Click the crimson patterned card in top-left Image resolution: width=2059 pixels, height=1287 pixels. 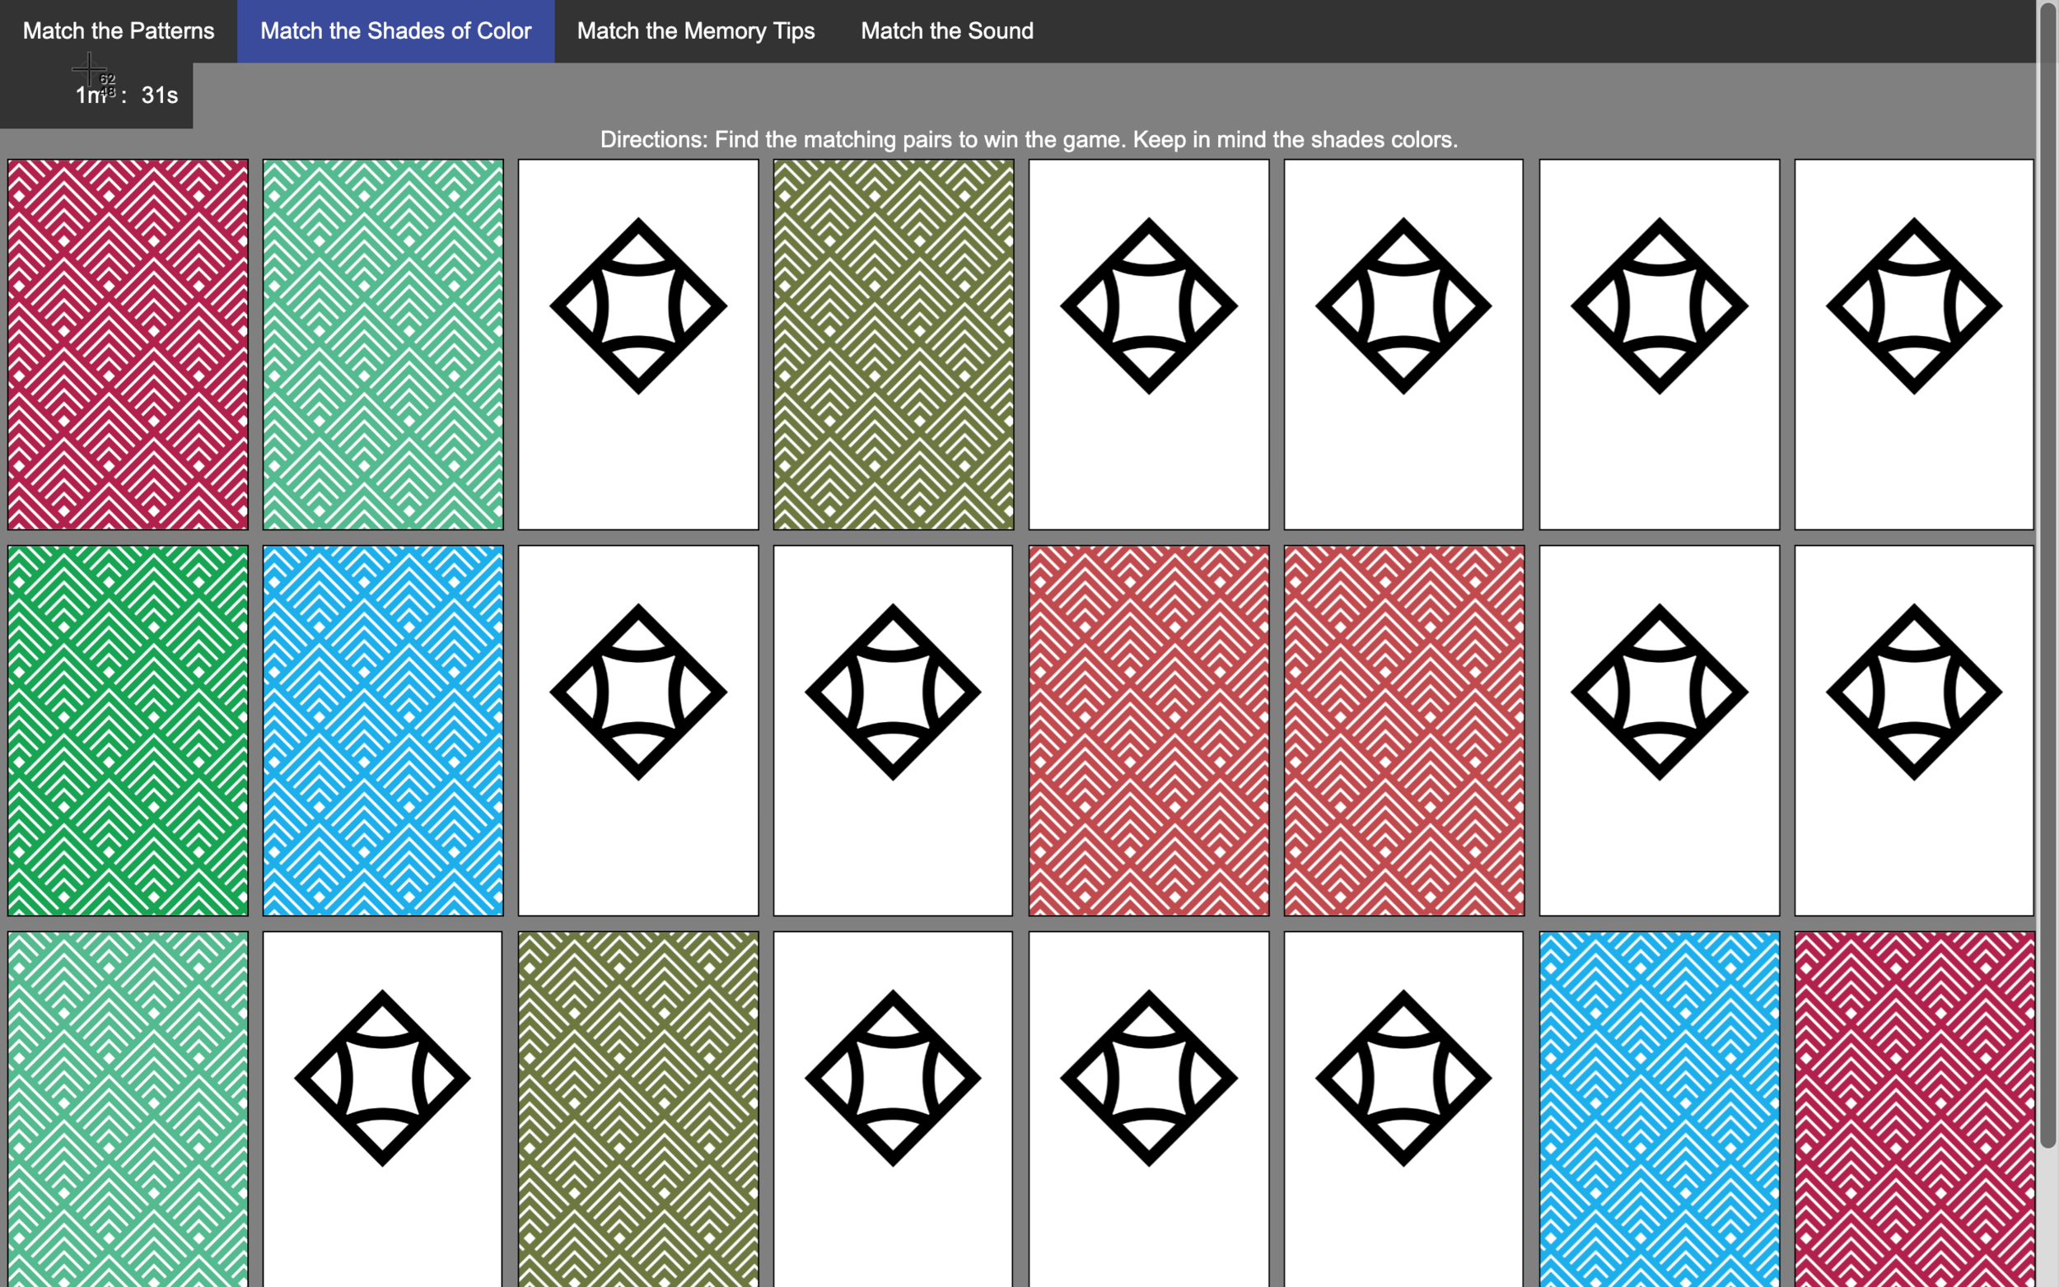pyautogui.click(x=128, y=344)
